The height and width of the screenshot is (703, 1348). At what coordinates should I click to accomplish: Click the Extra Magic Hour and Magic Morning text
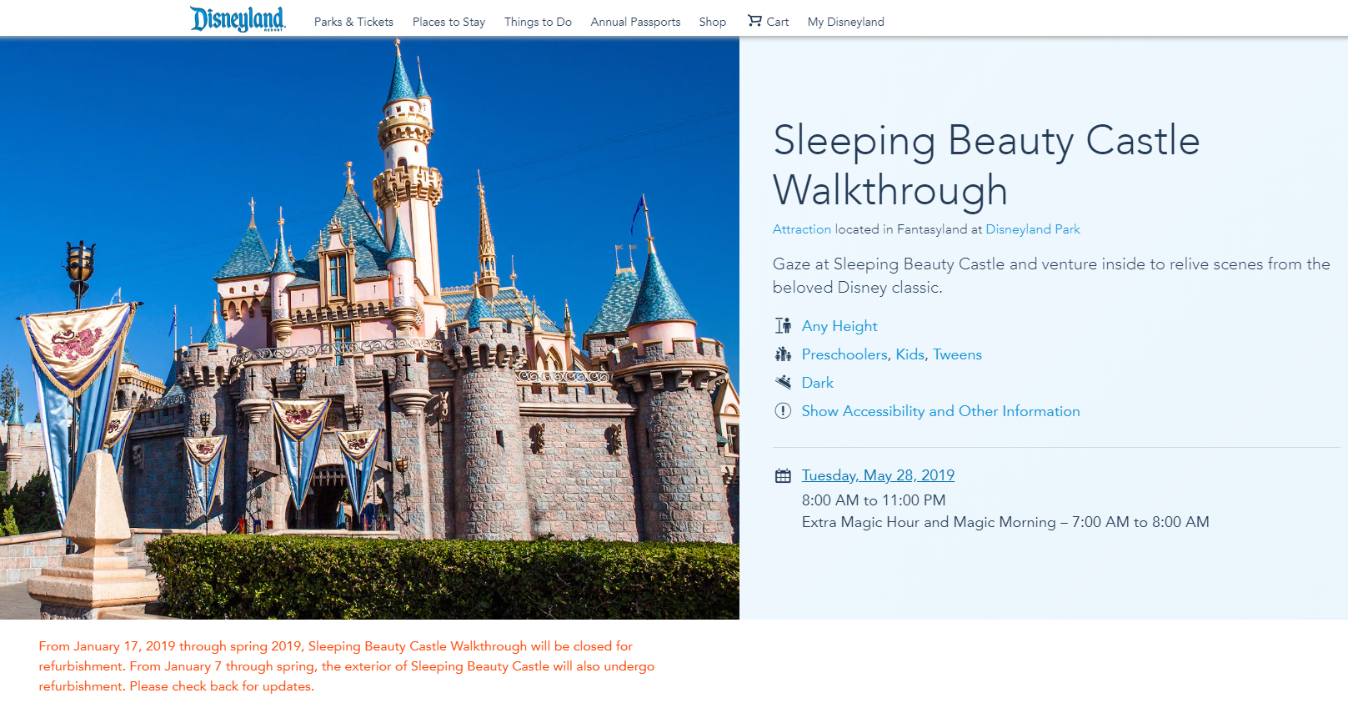pyautogui.click(x=1005, y=522)
